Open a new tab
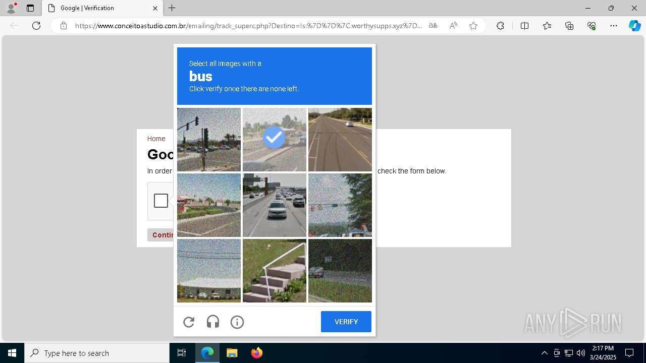Image resolution: width=646 pixels, height=363 pixels. click(x=172, y=8)
